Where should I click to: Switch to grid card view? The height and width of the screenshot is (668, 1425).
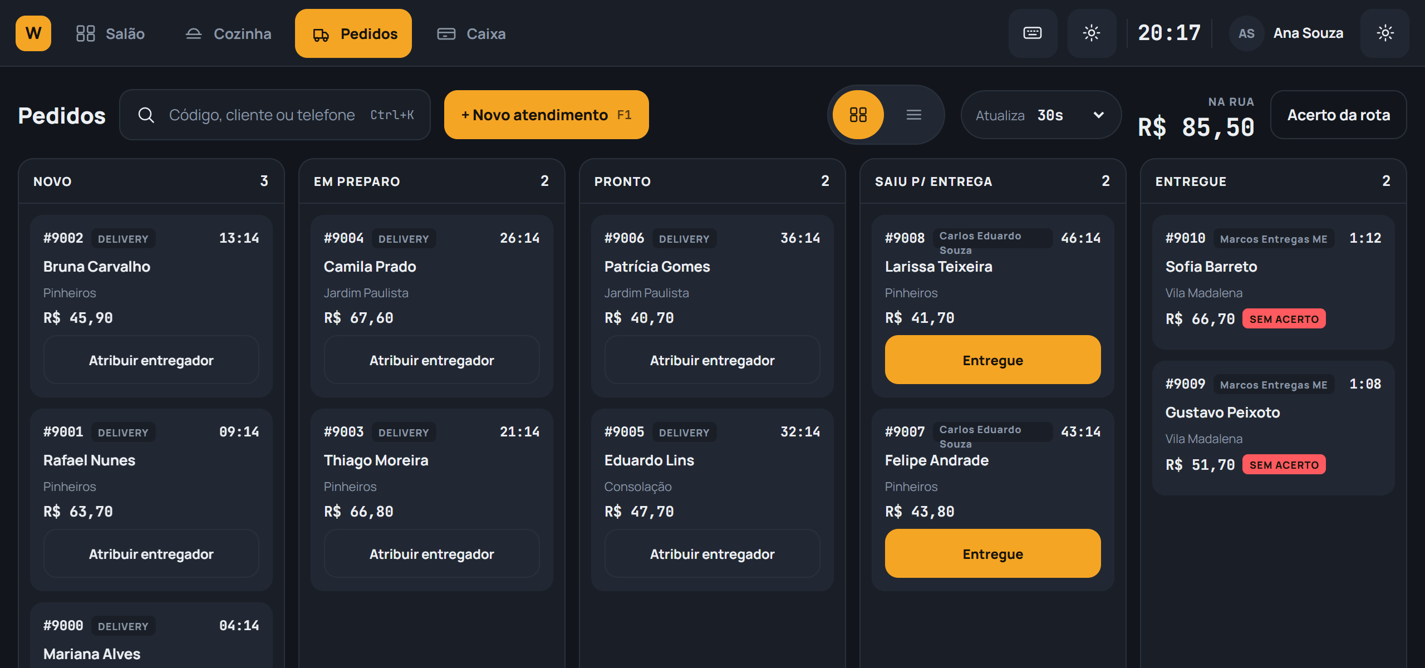click(x=858, y=115)
